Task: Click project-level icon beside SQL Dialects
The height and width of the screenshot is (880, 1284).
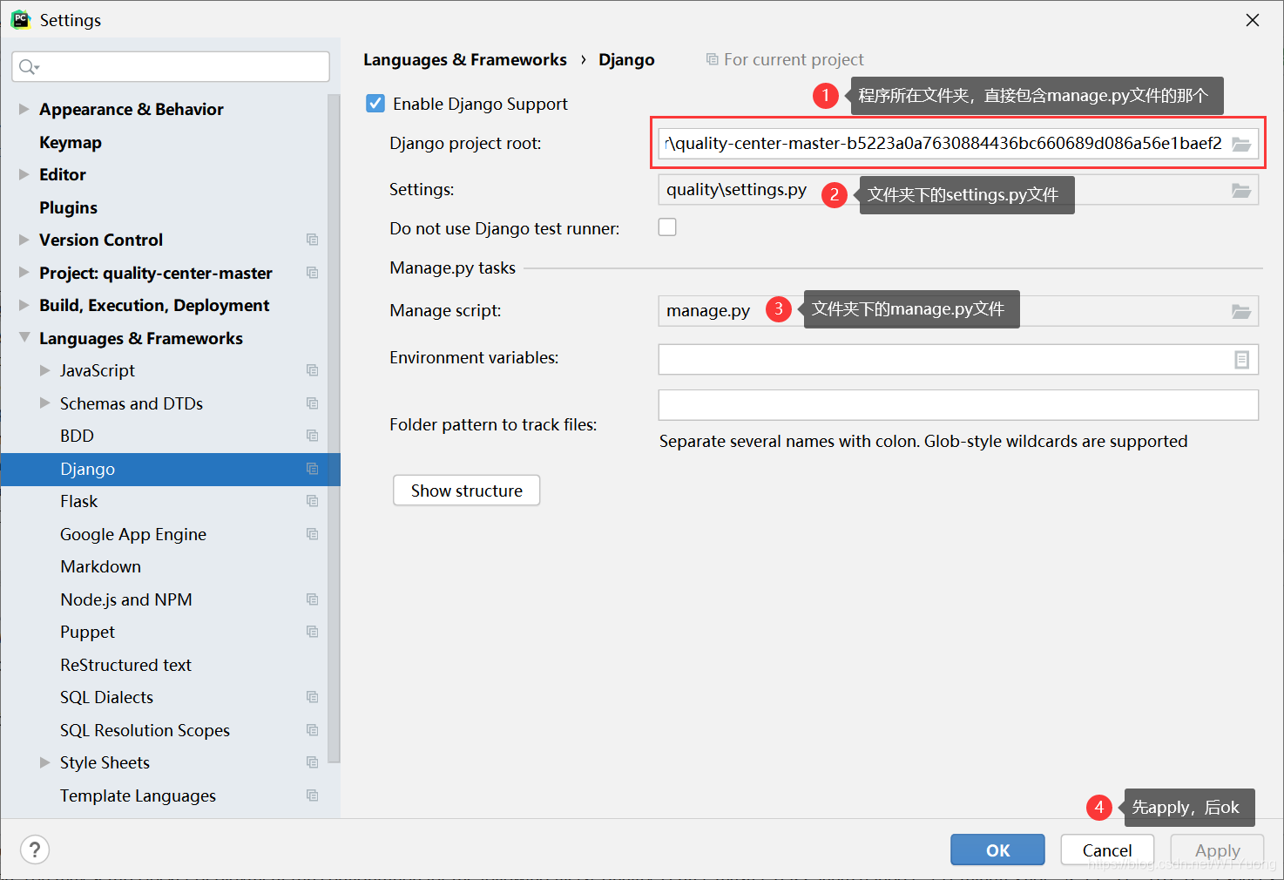Action: [312, 697]
